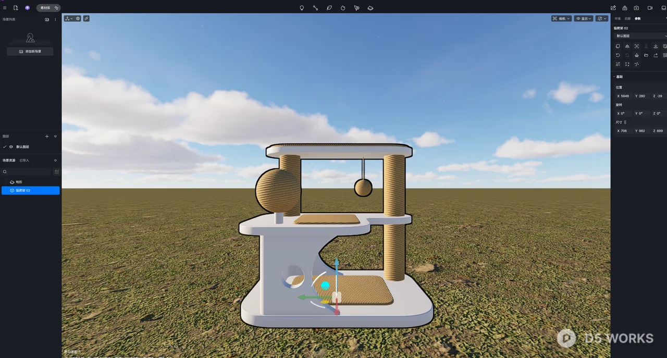Click the position Z -29 field

[x=659, y=96]
